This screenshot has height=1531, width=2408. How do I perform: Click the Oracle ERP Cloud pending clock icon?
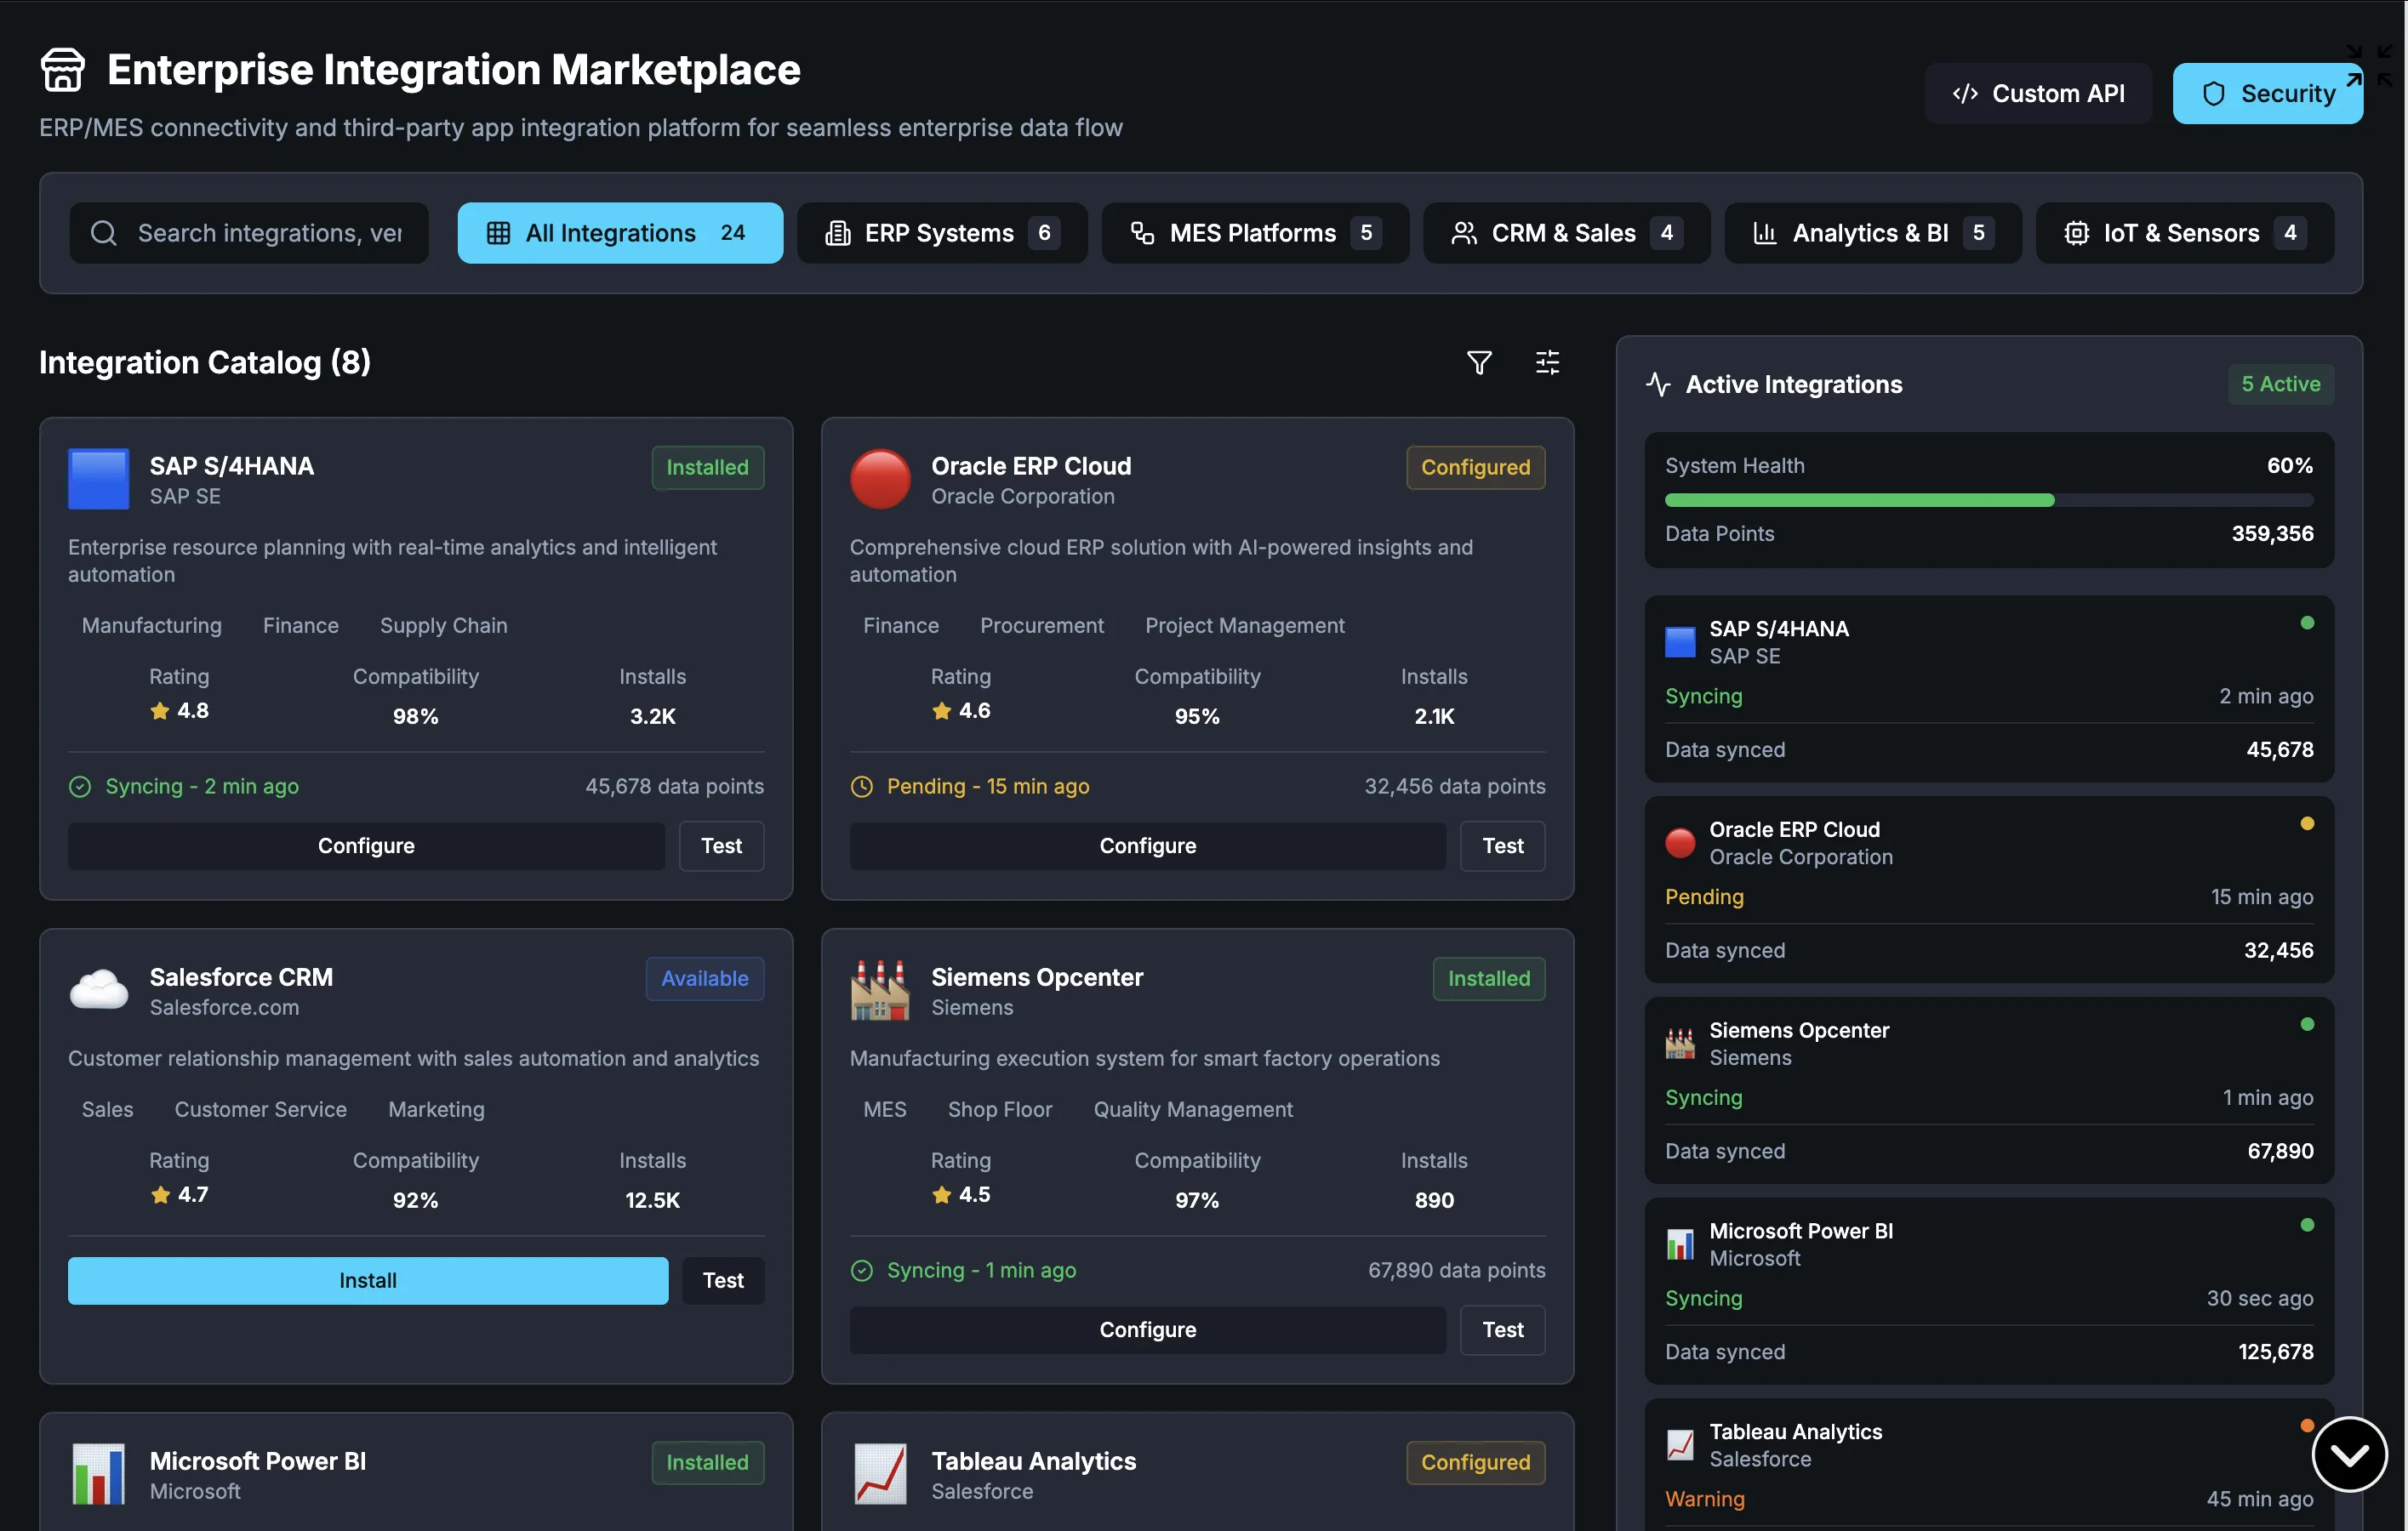pos(862,787)
